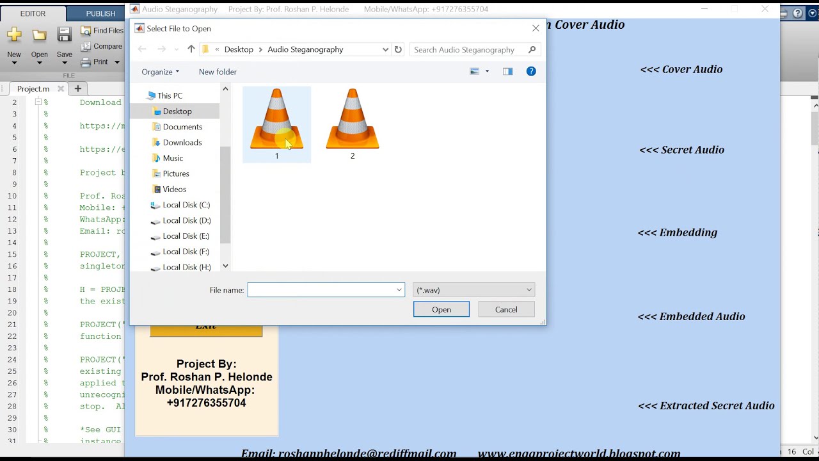Image resolution: width=819 pixels, height=461 pixels.
Task: Select the Project.m editor tab
Action: [33, 89]
